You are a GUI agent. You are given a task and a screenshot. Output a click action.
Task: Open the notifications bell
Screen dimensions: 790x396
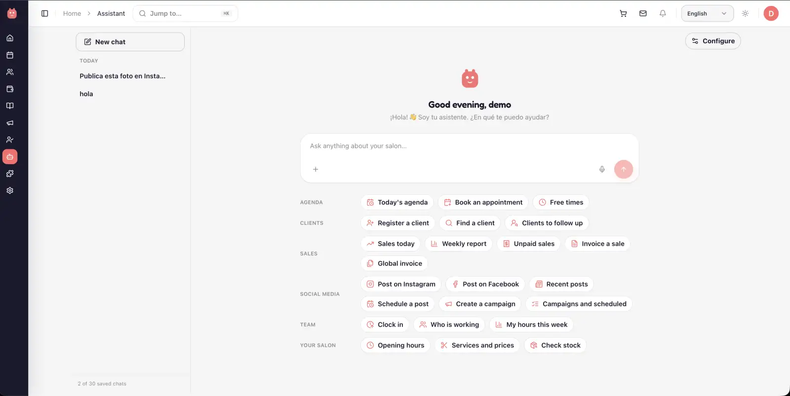click(663, 13)
